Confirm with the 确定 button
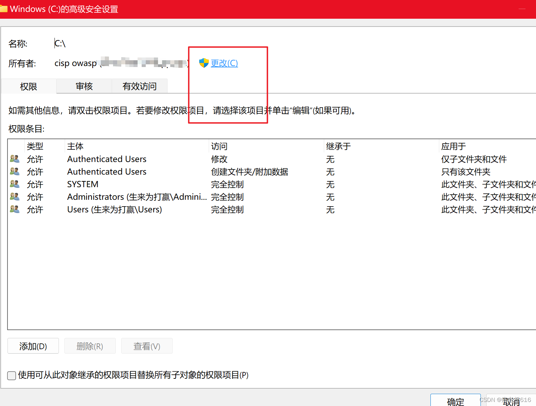 (x=455, y=401)
